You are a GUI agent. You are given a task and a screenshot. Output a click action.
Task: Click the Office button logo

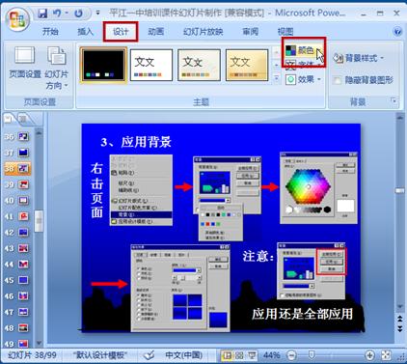[17, 19]
